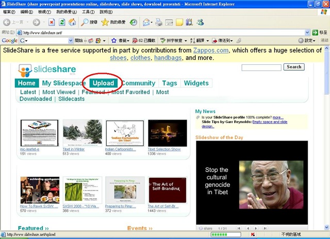Image resolution: width=330 pixels, height=239 pixels.
Task: Click the Google toolbar Send-to icon
Action: coord(214,41)
